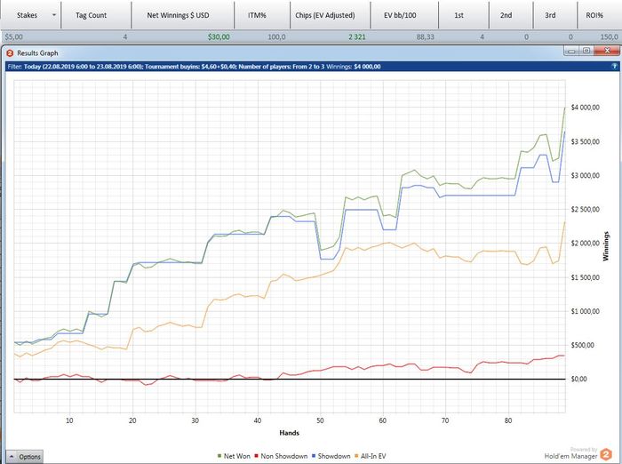Sort by the 2nd column header

[506, 15]
